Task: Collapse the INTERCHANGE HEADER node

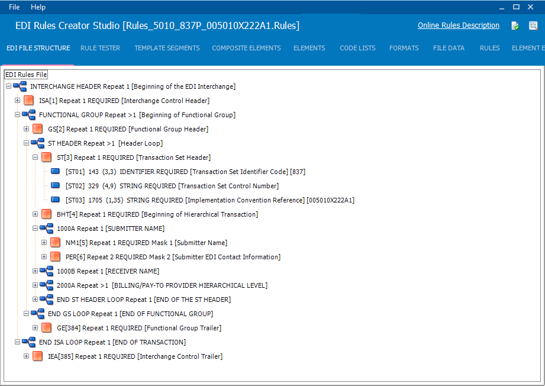Action: tap(9, 86)
